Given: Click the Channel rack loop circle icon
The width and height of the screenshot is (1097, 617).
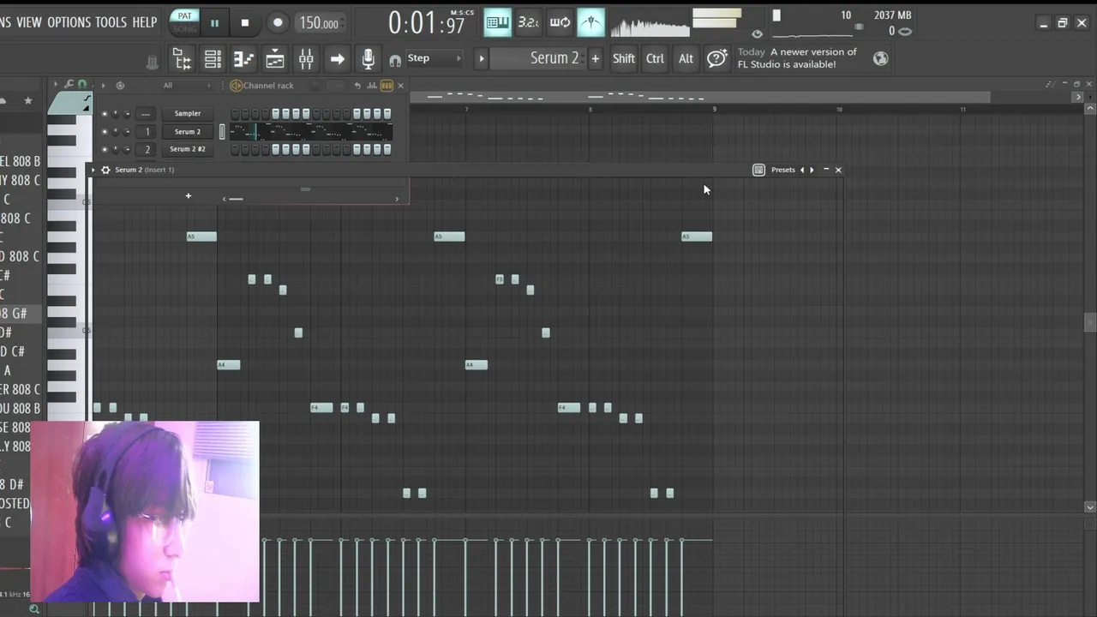Looking at the screenshot, I should pos(120,86).
